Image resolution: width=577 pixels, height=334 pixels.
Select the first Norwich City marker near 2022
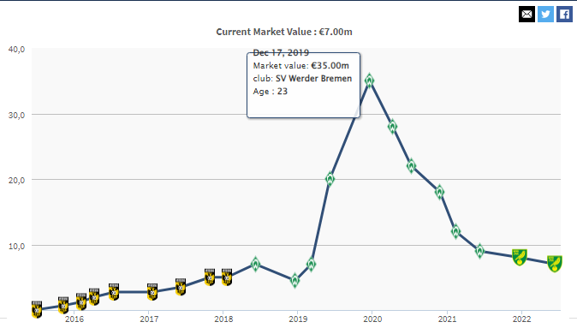[x=520, y=257]
